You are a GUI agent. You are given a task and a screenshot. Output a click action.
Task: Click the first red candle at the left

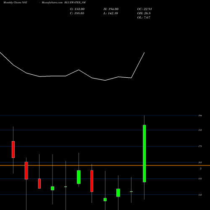(13, 150)
